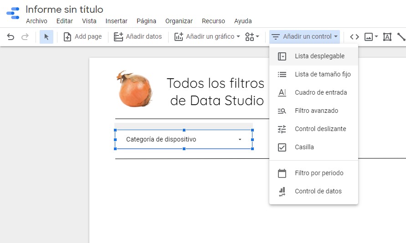
Task: Activate the selection mode pointer tool
Action: pos(46,37)
